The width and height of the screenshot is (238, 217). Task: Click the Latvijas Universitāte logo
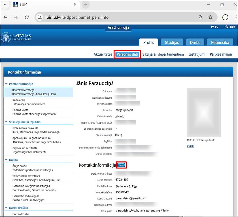16,37
